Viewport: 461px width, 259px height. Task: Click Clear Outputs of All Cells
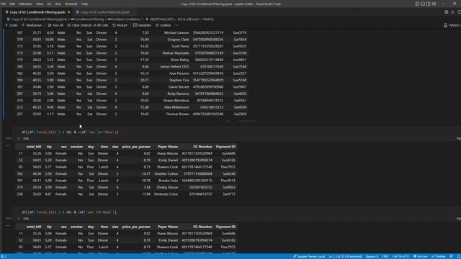88,25
